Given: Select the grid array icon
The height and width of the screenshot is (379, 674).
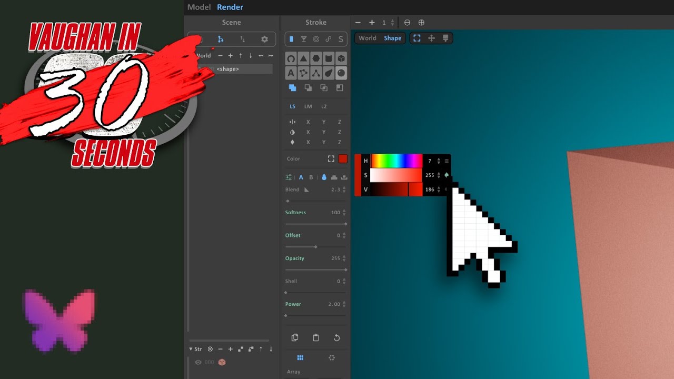Looking at the screenshot, I should [300, 358].
